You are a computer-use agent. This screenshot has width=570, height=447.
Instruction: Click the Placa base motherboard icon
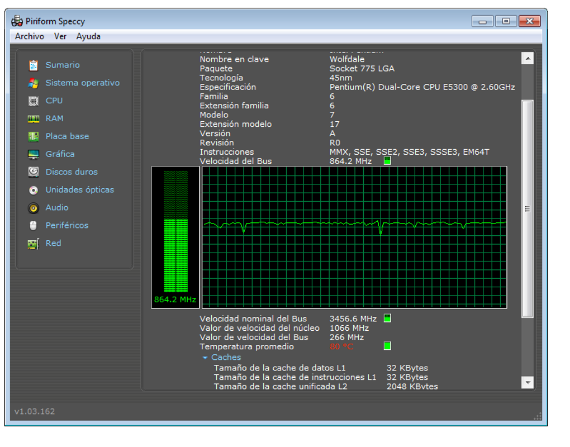[34, 137]
